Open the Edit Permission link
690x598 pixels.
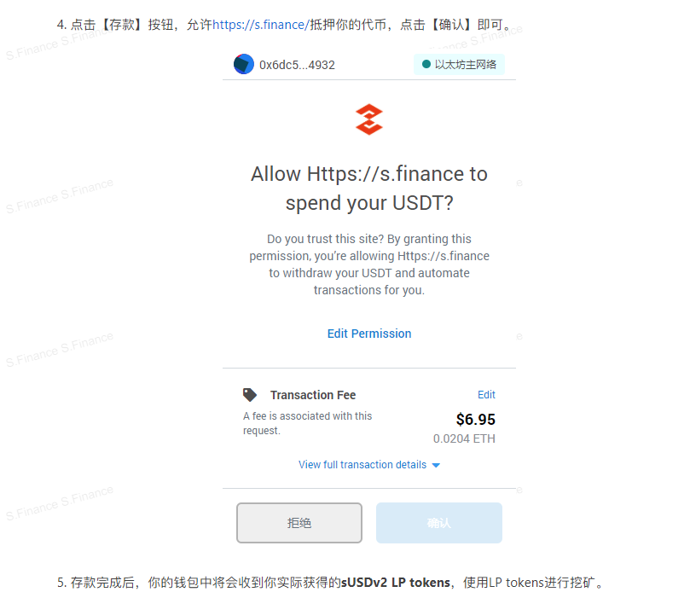tap(369, 334)
